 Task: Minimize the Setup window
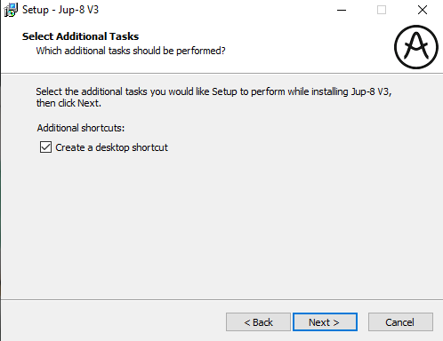342,10
